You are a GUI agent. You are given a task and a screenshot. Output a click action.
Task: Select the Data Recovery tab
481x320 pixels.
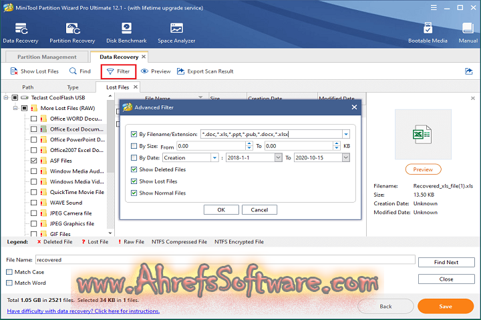tap(119, 57)
